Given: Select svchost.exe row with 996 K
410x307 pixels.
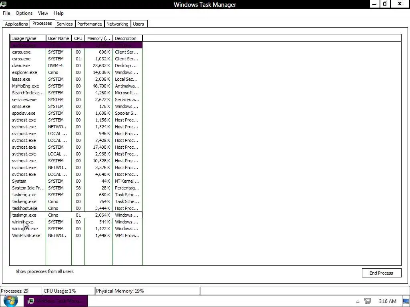Looking at the screenshot, I should [76, 134].
